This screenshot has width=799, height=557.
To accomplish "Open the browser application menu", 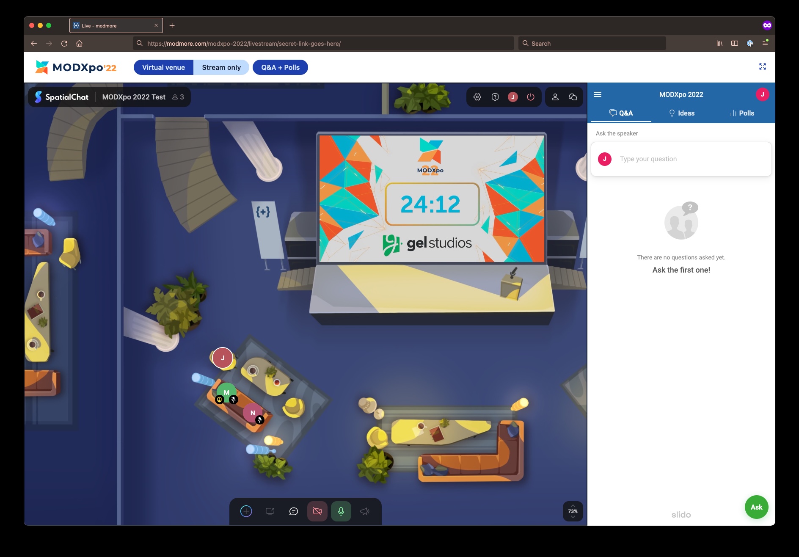I will click(x=765, y=43).
